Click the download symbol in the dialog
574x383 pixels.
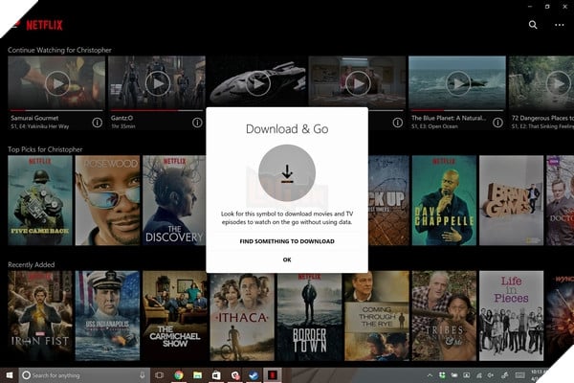(x=287, y=173)
